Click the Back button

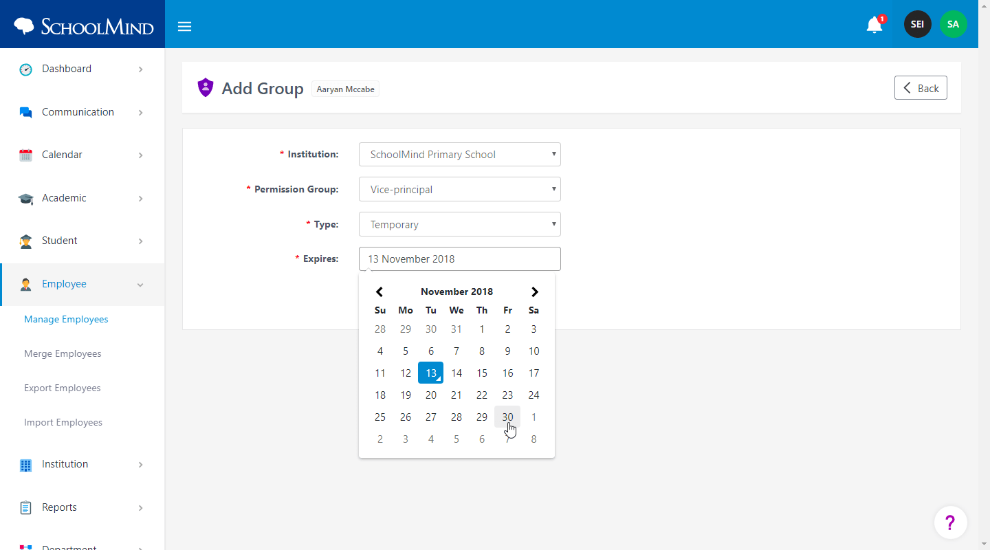[x=921, y=88]
